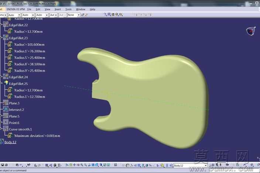
Task: Activate the What's This help cursor icon
Action: click(x=28, y=165)
